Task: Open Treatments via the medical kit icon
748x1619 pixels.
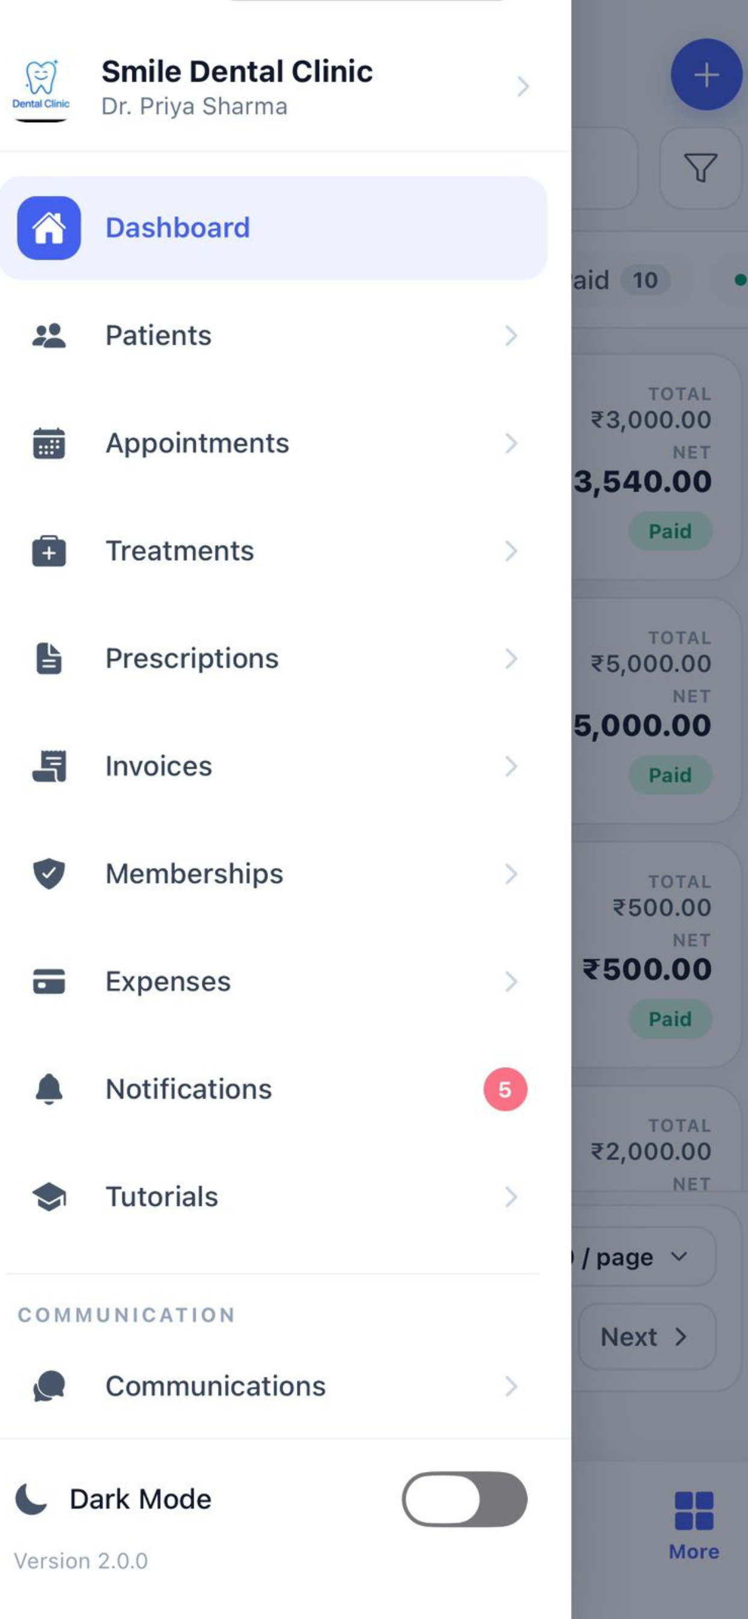Action: [49, 551]
